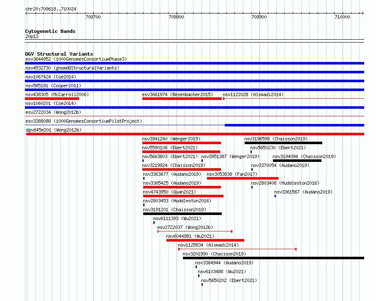Click nsv3194094 (Chaisson2019) label

point(304,156)
